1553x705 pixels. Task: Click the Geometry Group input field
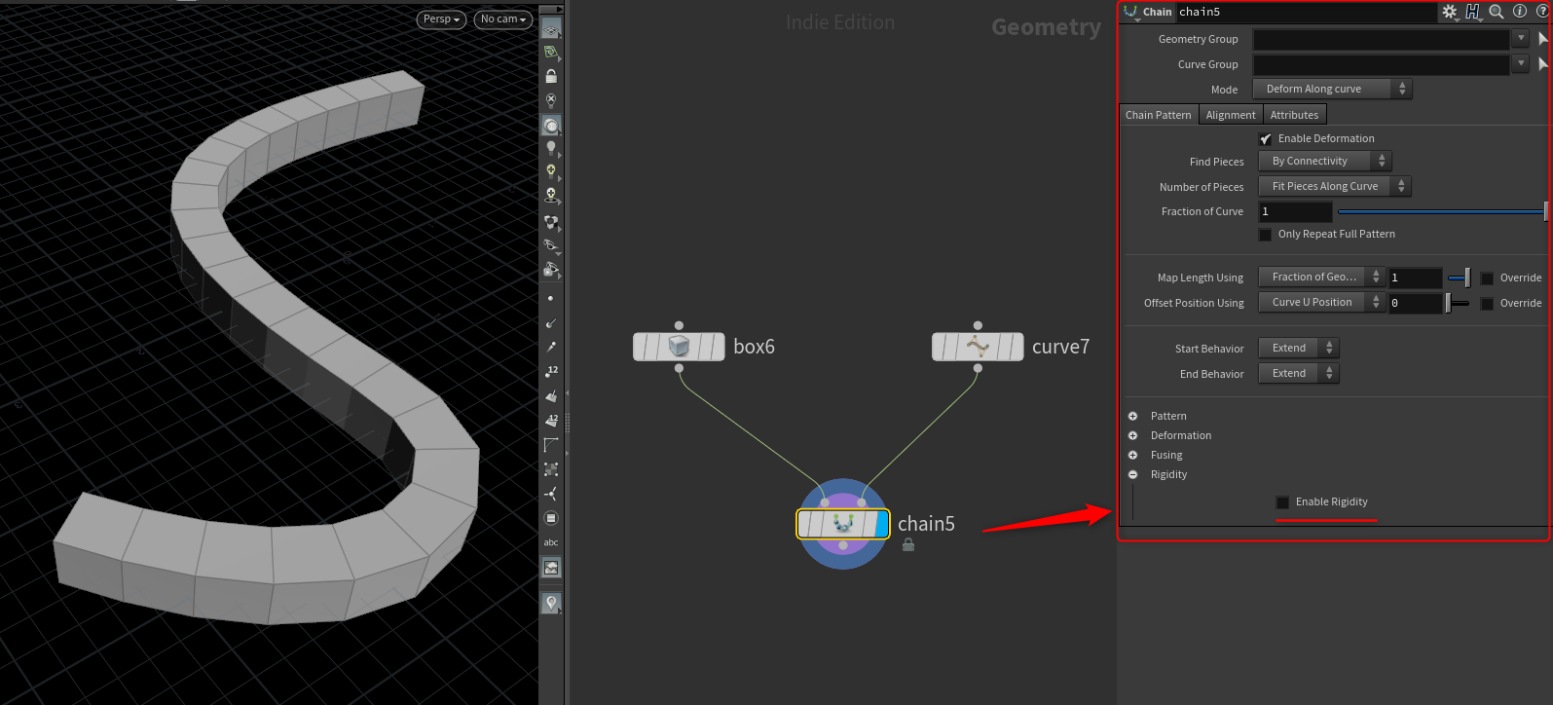1381,39
